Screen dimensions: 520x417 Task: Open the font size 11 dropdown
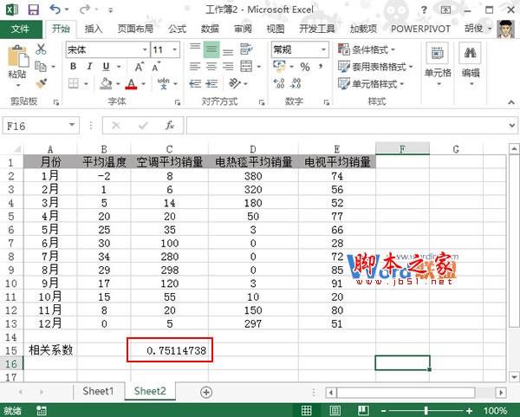click(x=174, y=50)
